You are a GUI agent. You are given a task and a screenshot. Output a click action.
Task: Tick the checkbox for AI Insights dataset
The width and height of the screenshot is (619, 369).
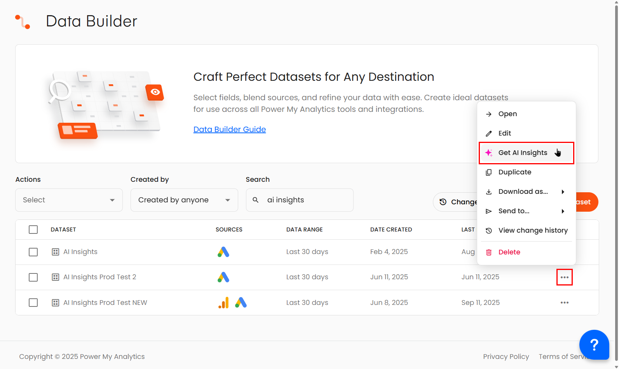pos(33,252)
